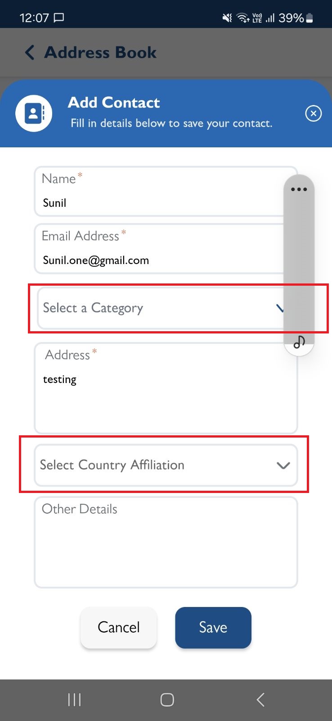Cancel adding the contact
The width and height of the screenshot is (332, 721).
click(119, 628)
